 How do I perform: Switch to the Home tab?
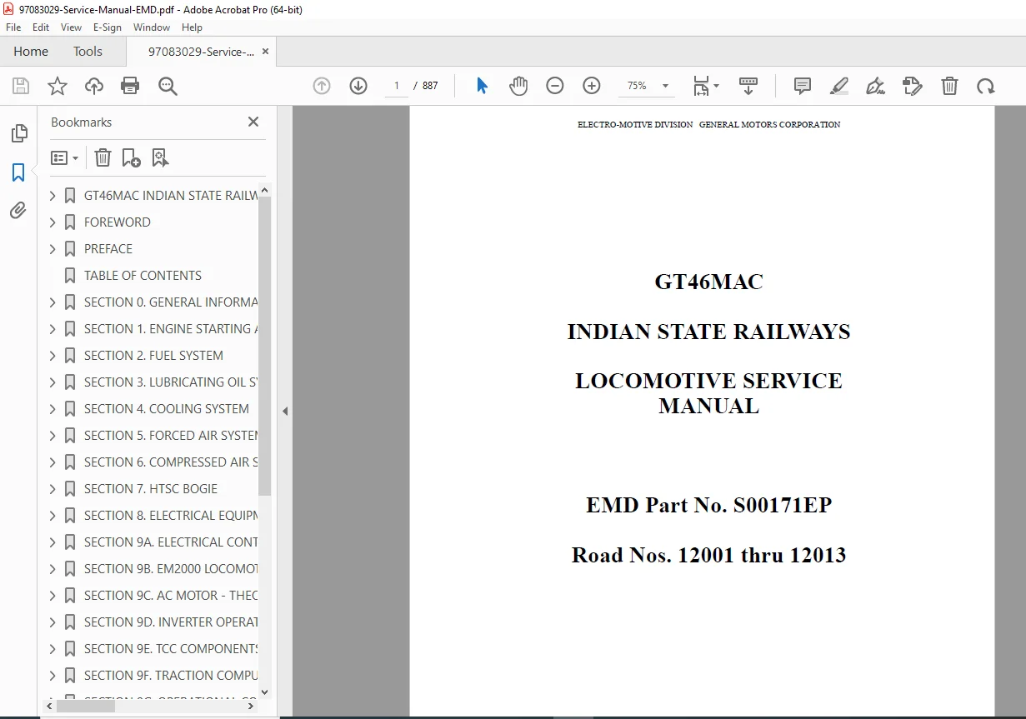(x=31, y=52)
